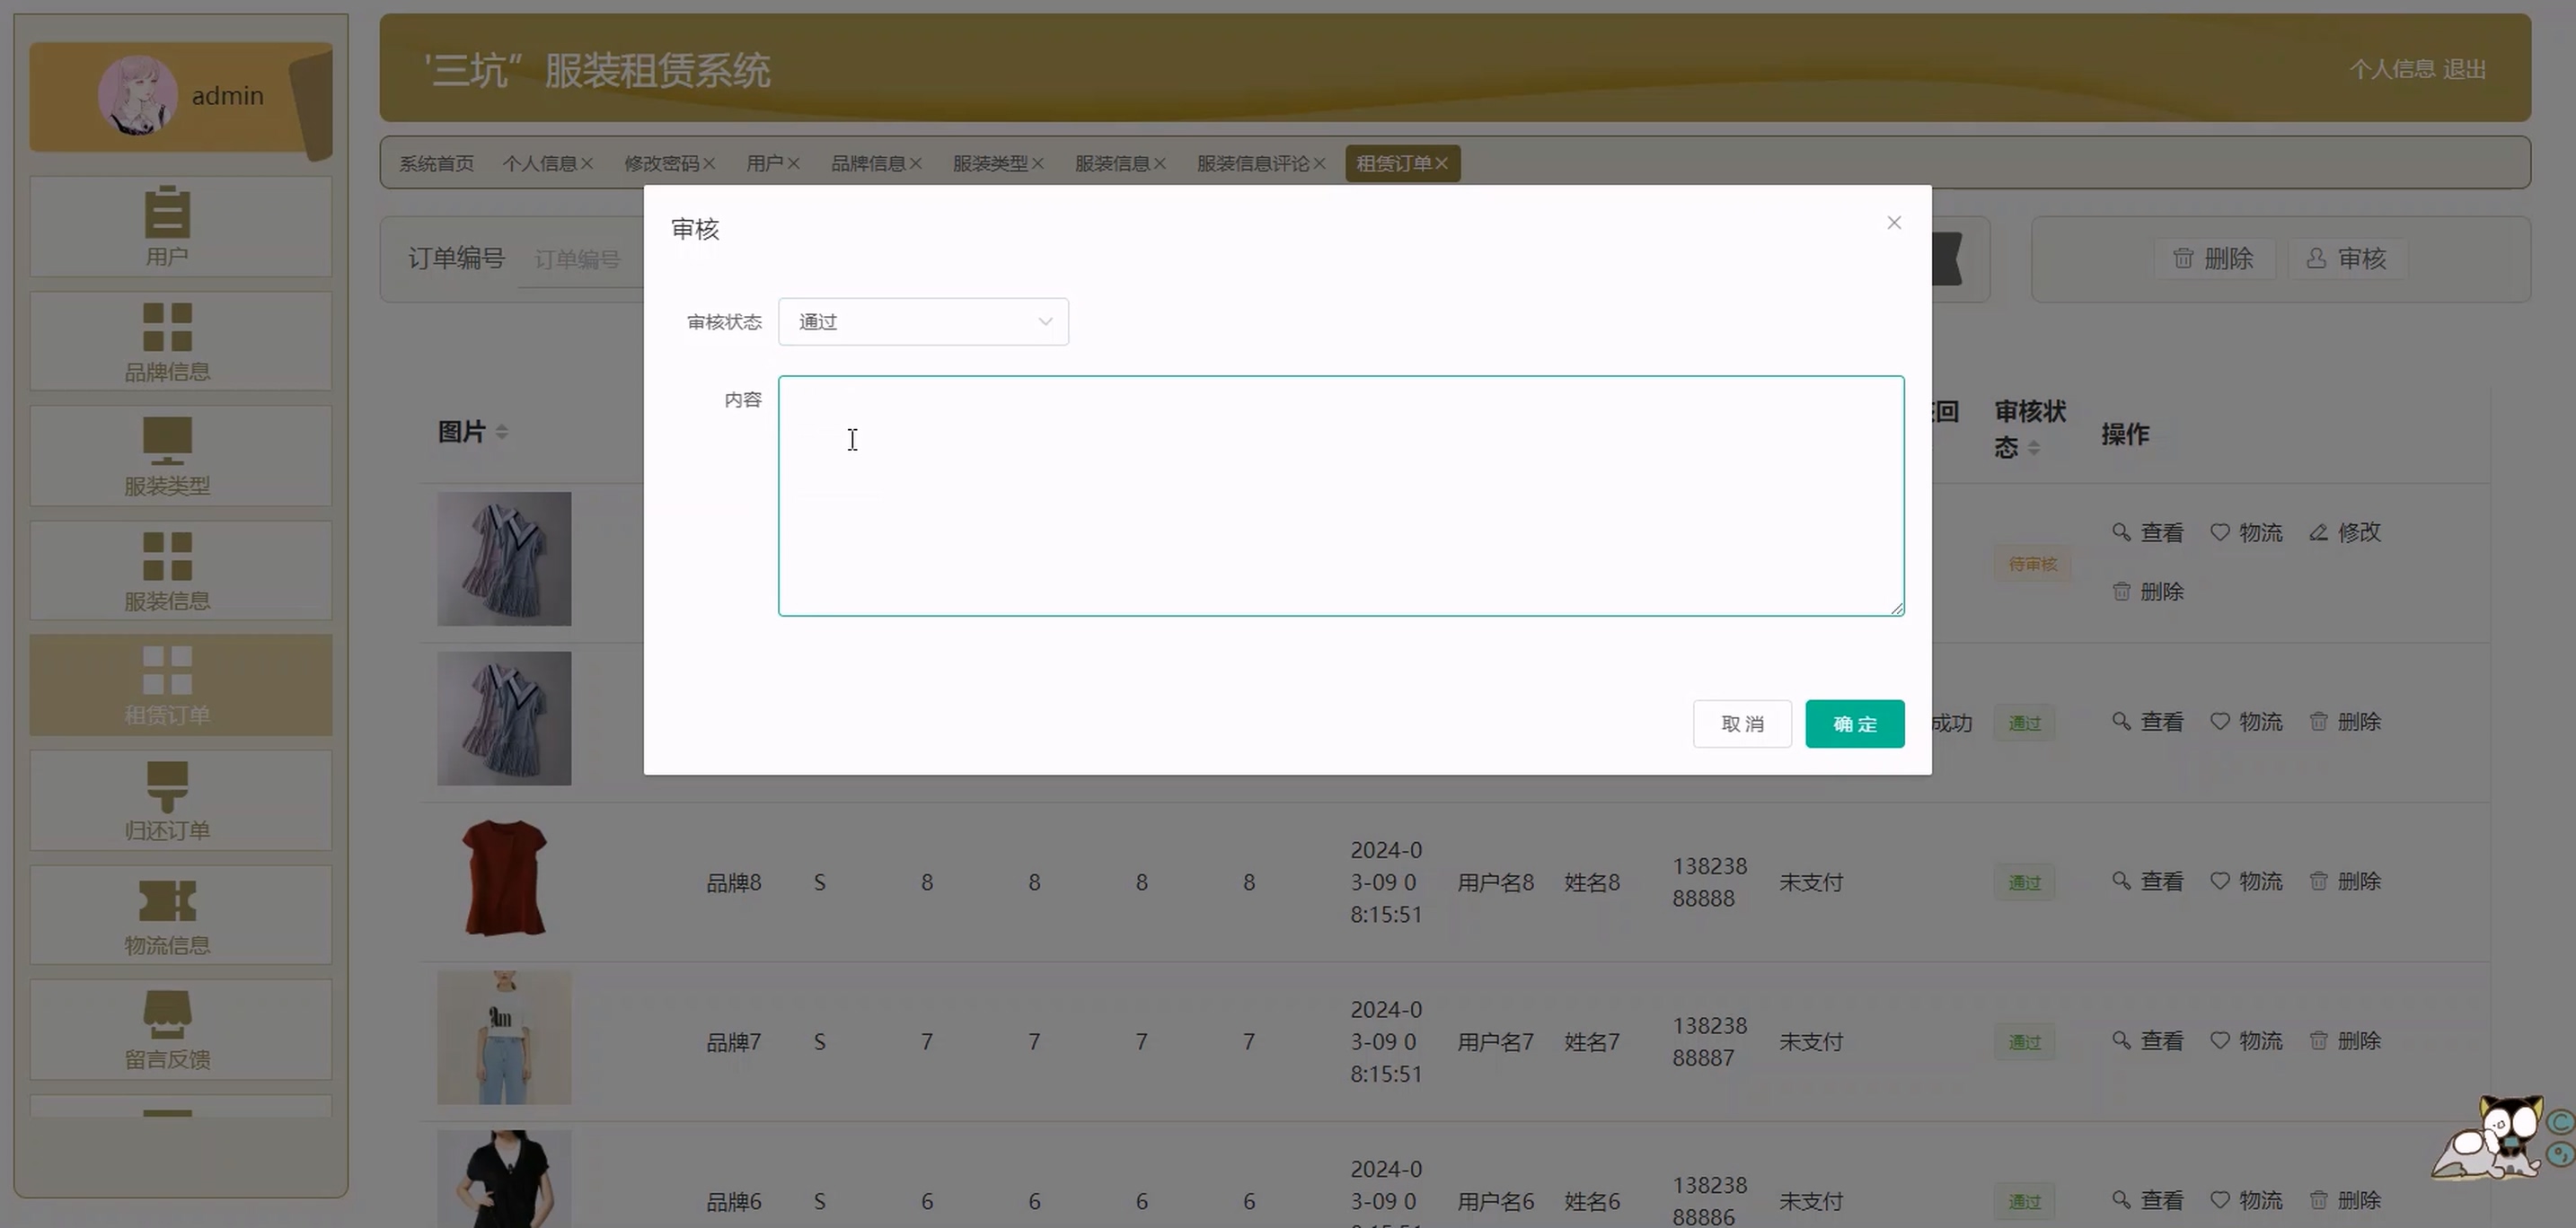Image resolution: width=2576 pixels, height=1228 pixels.
Task: Click the 用户名8 cell
Action: pos(1495,882)
